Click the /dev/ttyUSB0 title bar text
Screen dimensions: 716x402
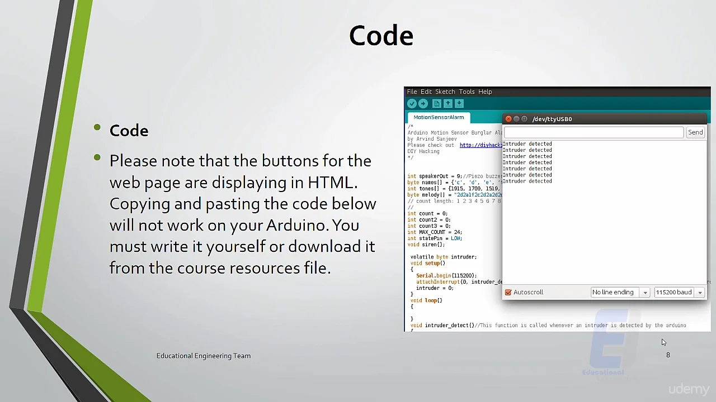(552, 119)
